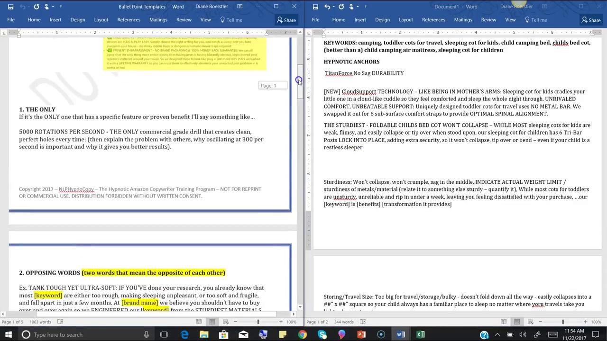Select Print Layout view in Document1 window
The width and height of the screenshot is (607, 341).
pos(517,322)
